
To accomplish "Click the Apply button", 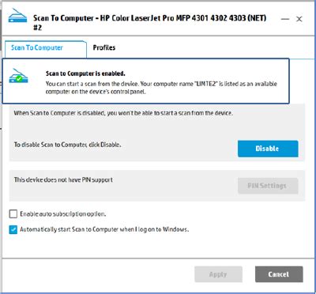I will point(218,274).
